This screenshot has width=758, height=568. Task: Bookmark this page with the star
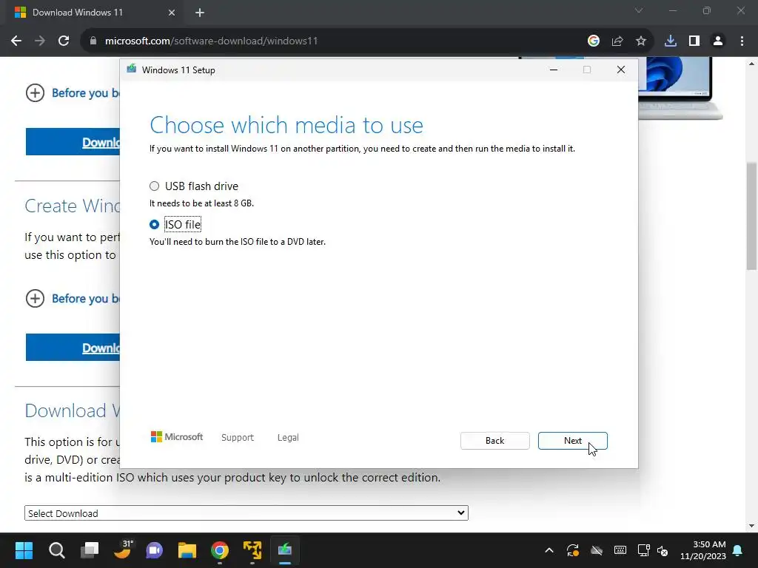click(641, 41)
